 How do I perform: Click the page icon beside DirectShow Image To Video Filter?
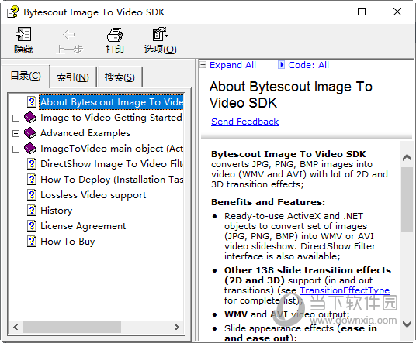click(32, 164)
